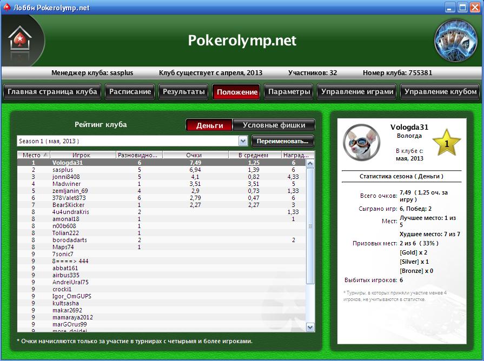This screenshot has height=361, width=484.
Task: Select player Tolian222 row
Action: pos(162,233)
